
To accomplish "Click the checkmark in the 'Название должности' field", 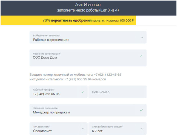I will (141, 110).
